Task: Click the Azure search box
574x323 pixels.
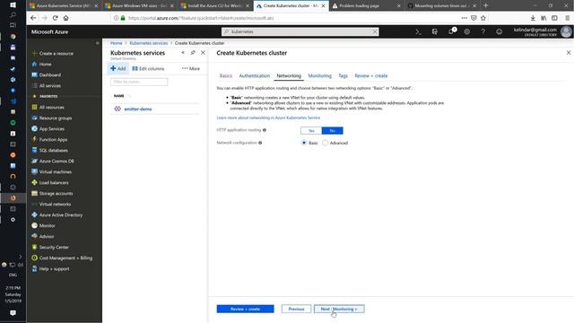Action: tap(300, 32)
